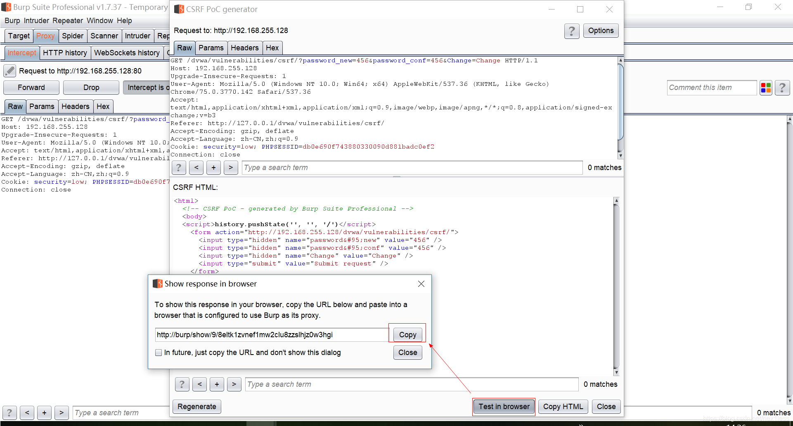Screen dimensions: 793x426
Task: Click the Copy HTML button
Action: 563,407
